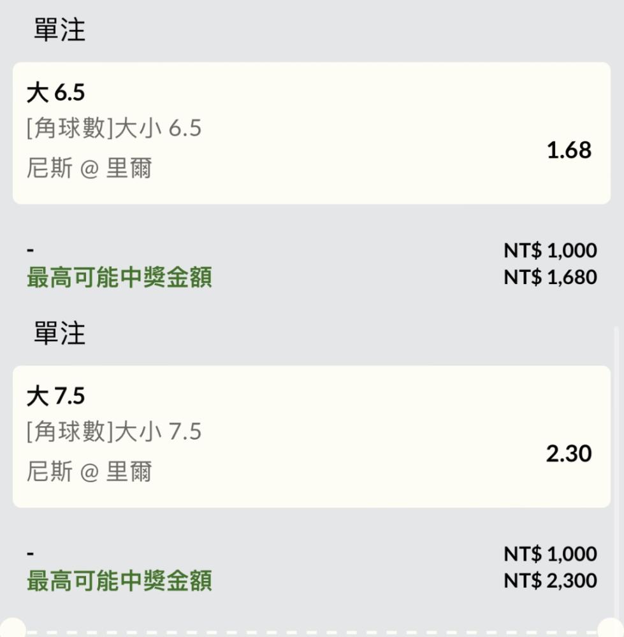The height and width of the screenshot is (637, 624).
Task: Open second 最高可能中獎金額 green label
Action: 119,580
